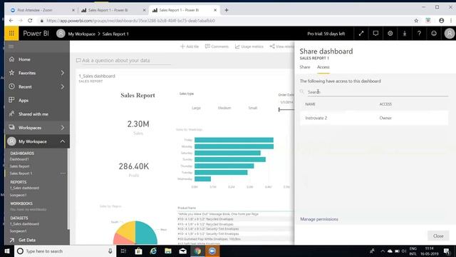Open 1_Sales dashboard under Reports

pyautogui.click(x=24, y=188)
